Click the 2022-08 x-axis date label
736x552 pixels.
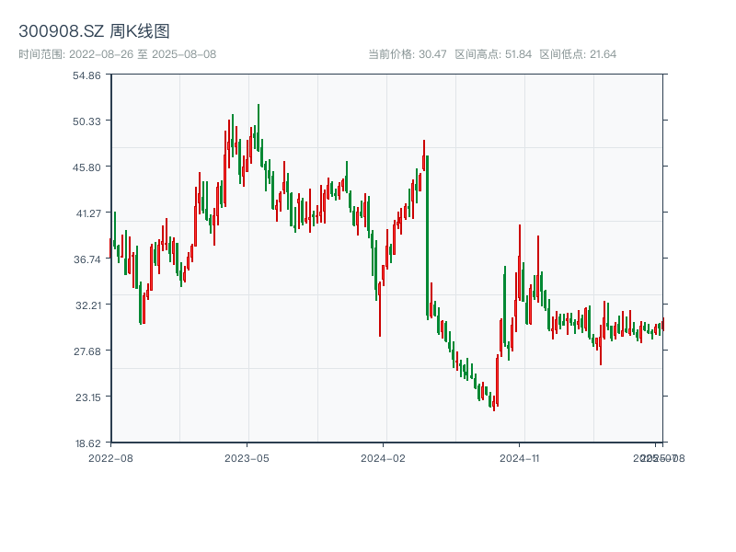point(110,457)
